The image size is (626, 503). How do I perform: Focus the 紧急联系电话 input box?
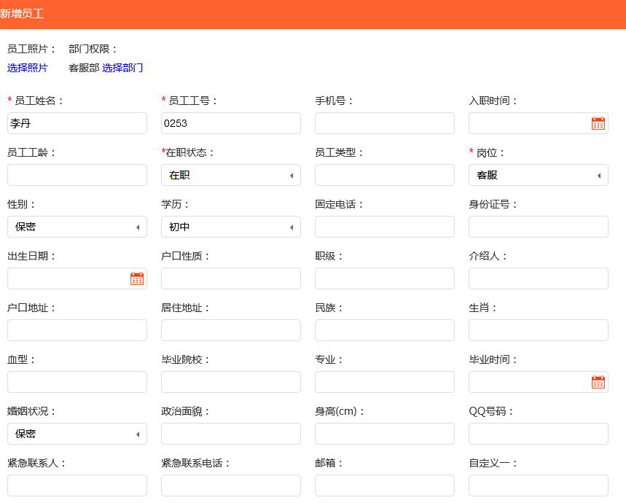pyautogui.click(x=230, y=486)
